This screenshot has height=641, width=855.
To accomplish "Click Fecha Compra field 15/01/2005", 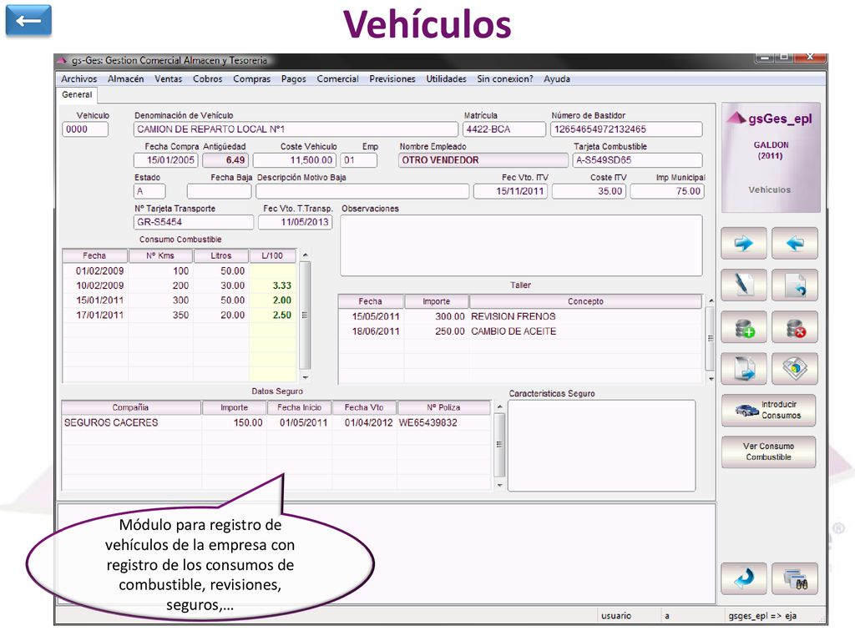I will [166, 160].
